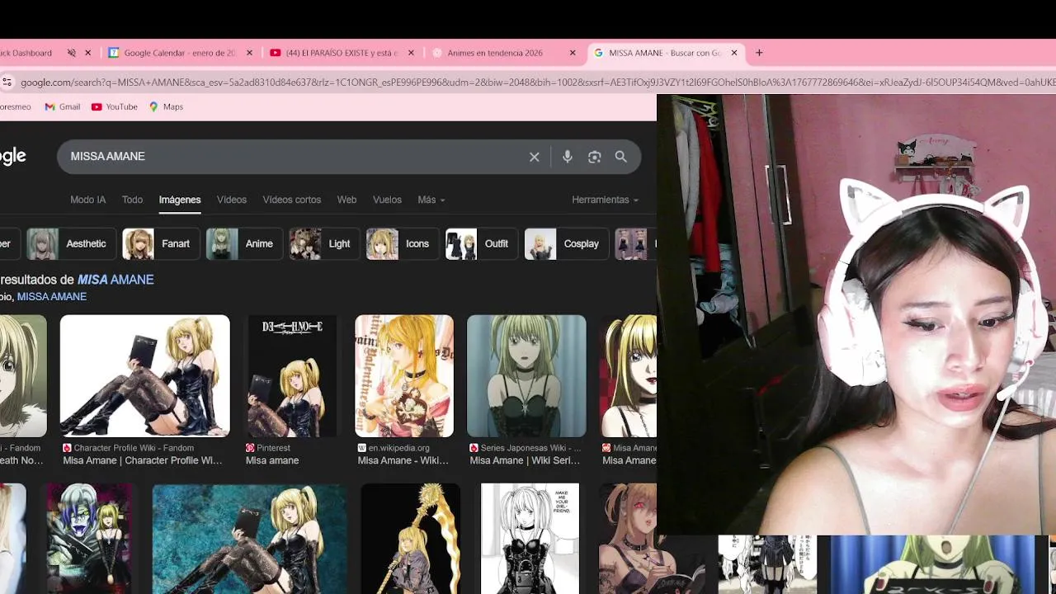Open the Gmail bookmark
Screen dimensions: 1056x594
click(63, 106)
